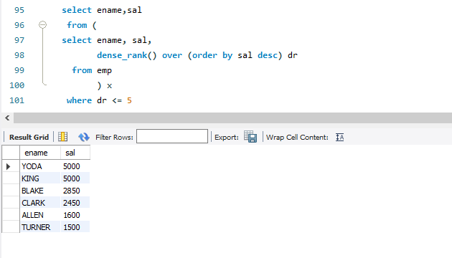Viewport: 452px width, 258px height.
Task: Select the salary cell 2850
Action: point(75,191)
